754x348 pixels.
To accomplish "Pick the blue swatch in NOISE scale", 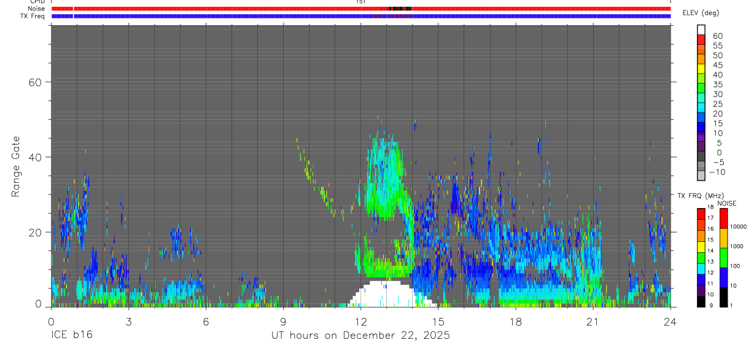I will [x=723, y=277].
